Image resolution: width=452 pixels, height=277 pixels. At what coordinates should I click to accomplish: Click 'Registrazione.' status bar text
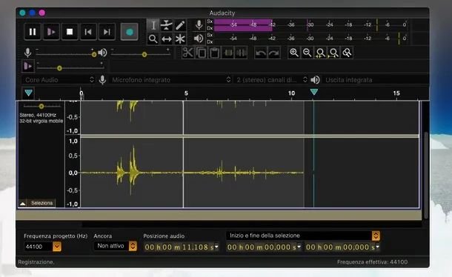point(36,262)
